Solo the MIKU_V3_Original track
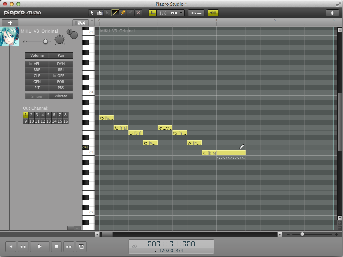Screen dimensions: 343x257 (69, 32)
